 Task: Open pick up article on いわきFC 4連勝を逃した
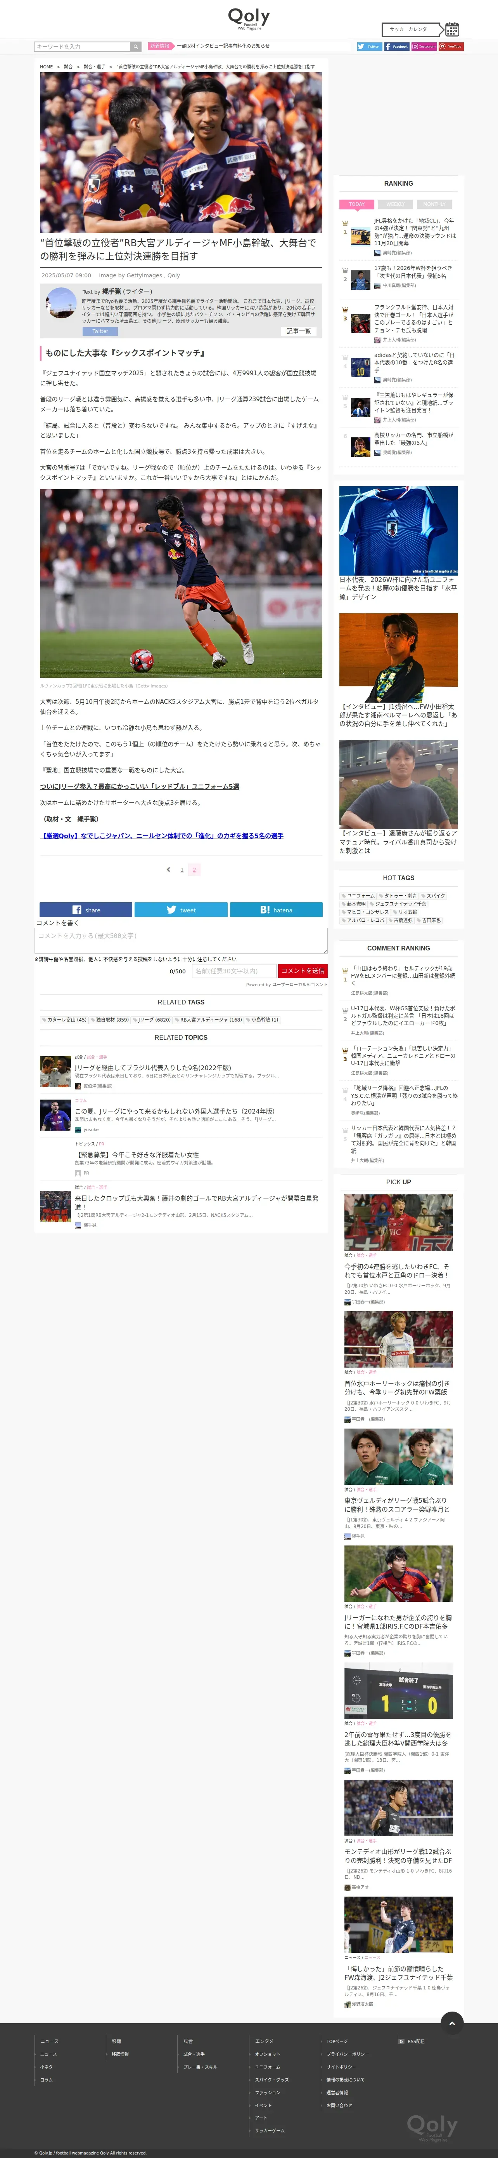tap(398, 1271)
